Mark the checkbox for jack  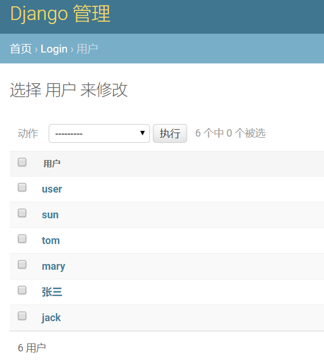(22, 316)
